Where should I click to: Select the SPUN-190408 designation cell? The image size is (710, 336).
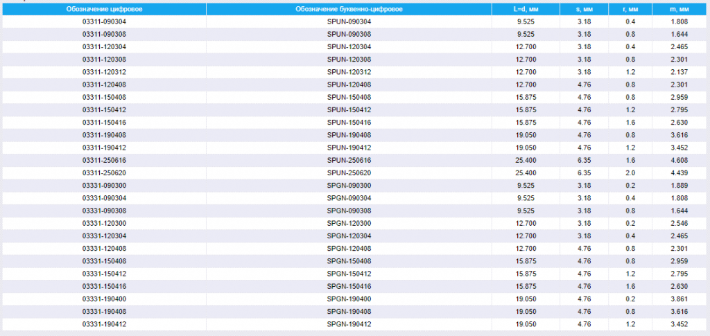(349, 135)
